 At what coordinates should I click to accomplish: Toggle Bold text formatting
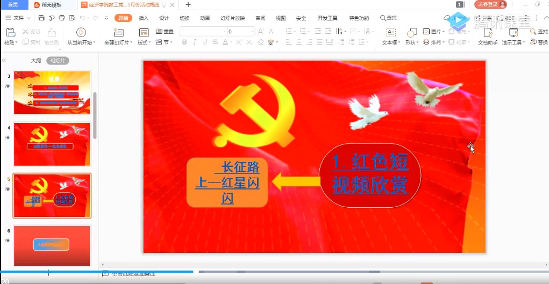click(x=184, y=42)
